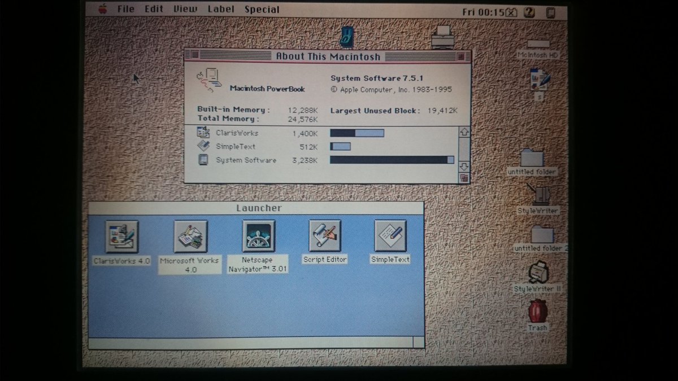Click the System Software 3,238K memory size

coord(305,160)
